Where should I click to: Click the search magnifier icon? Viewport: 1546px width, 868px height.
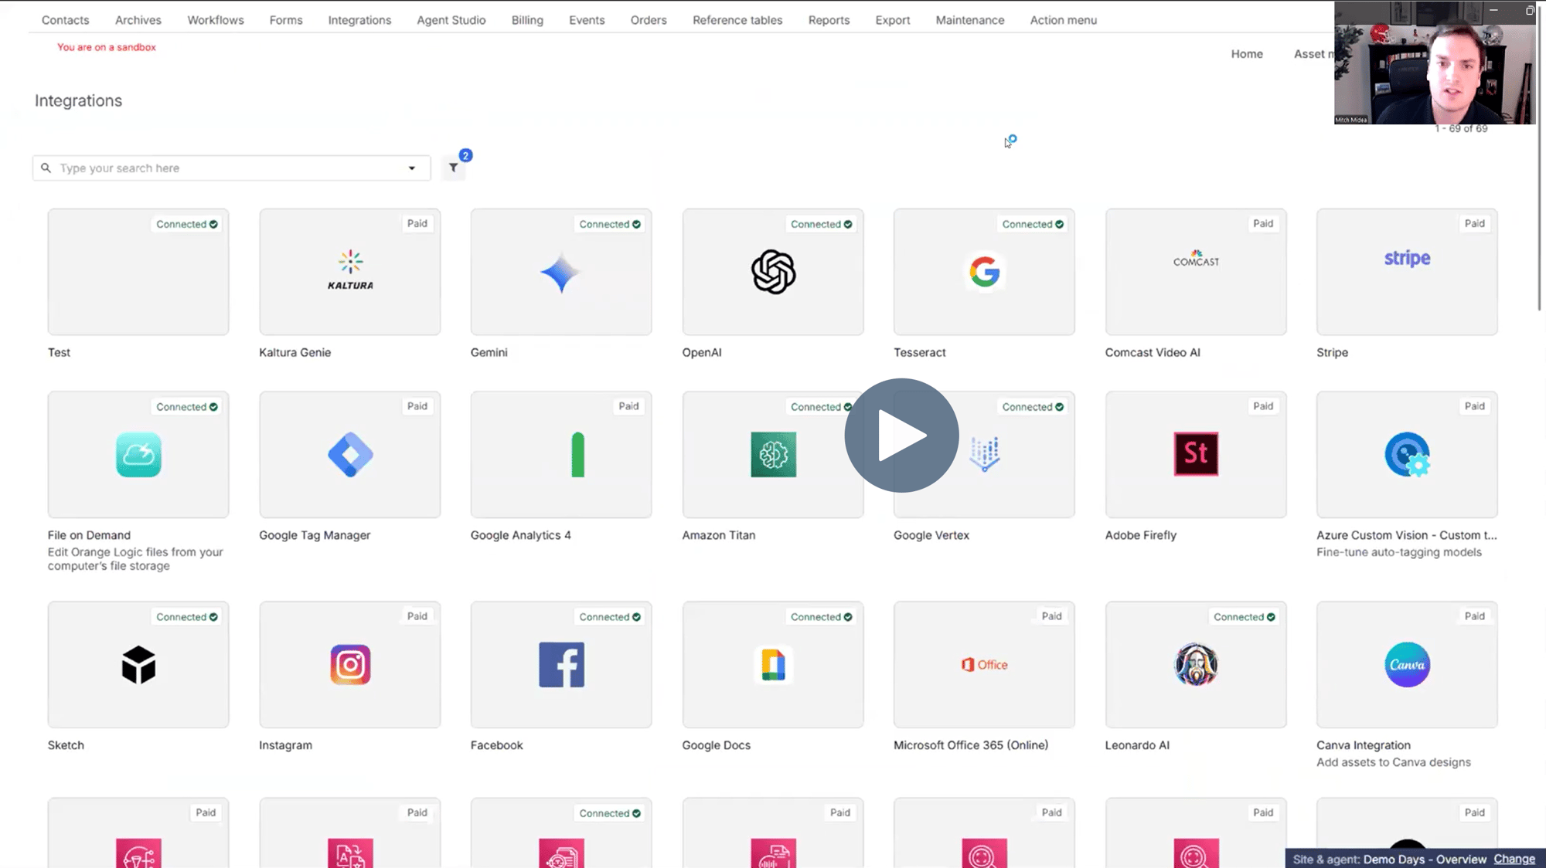(x=46, y=168)
